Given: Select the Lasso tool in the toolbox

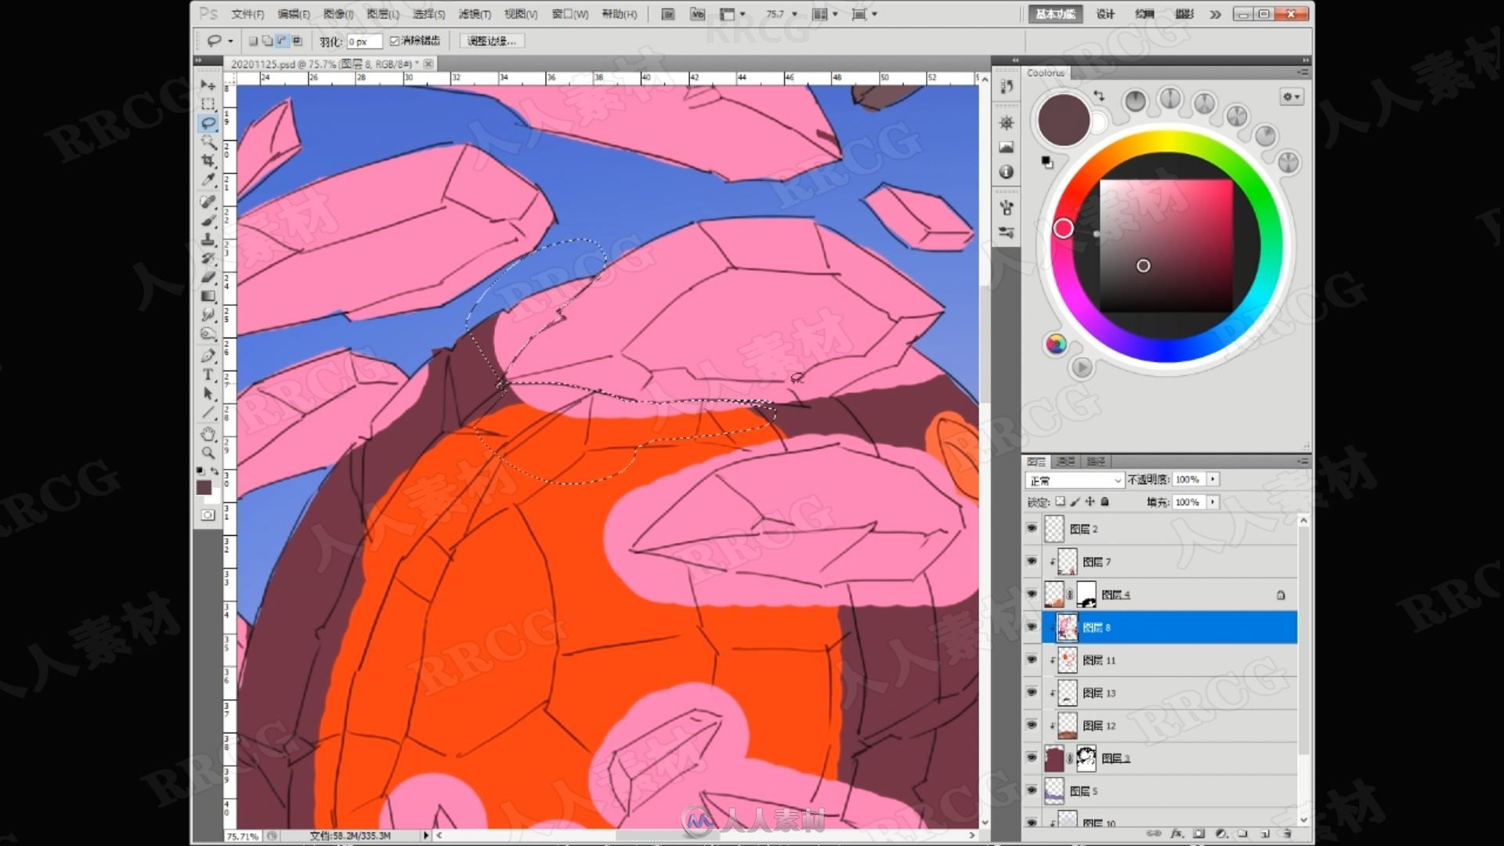Looking at the screenshot, I should click(208, 123).
